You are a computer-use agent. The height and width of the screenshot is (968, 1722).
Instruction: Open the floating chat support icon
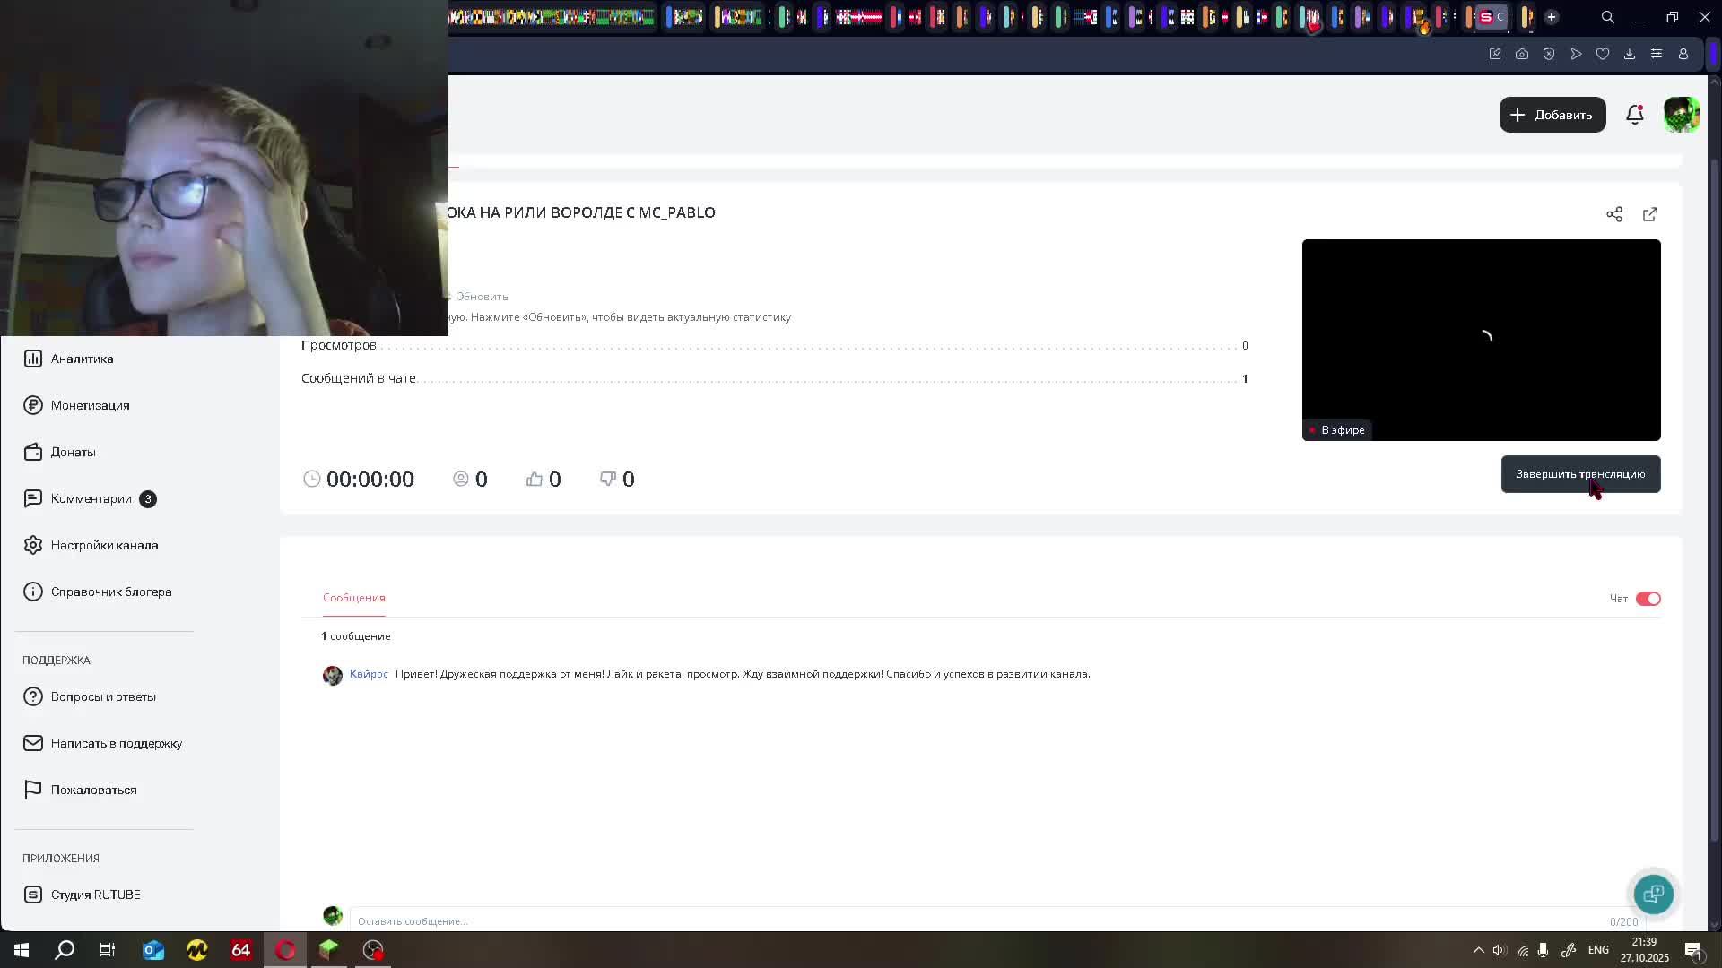click(1653, 894)
